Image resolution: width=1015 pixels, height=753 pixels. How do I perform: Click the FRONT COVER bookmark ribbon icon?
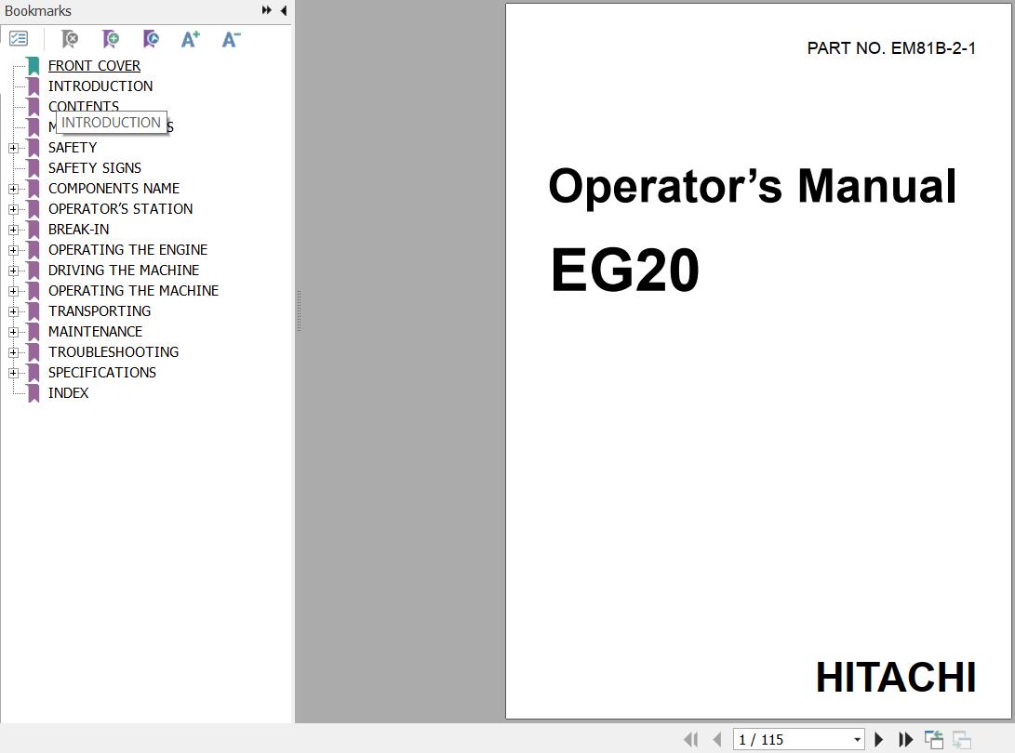[x=33, y=66]
